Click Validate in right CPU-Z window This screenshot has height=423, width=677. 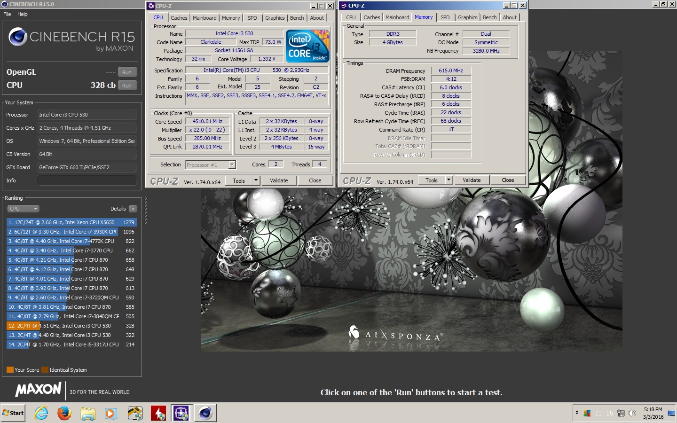(472, 180)
